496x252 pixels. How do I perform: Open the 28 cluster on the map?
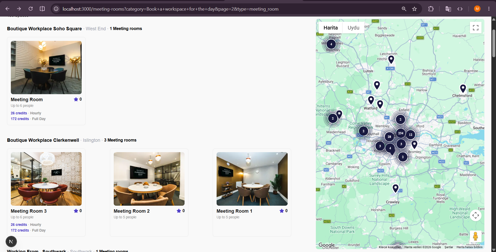tap(389, 137)
